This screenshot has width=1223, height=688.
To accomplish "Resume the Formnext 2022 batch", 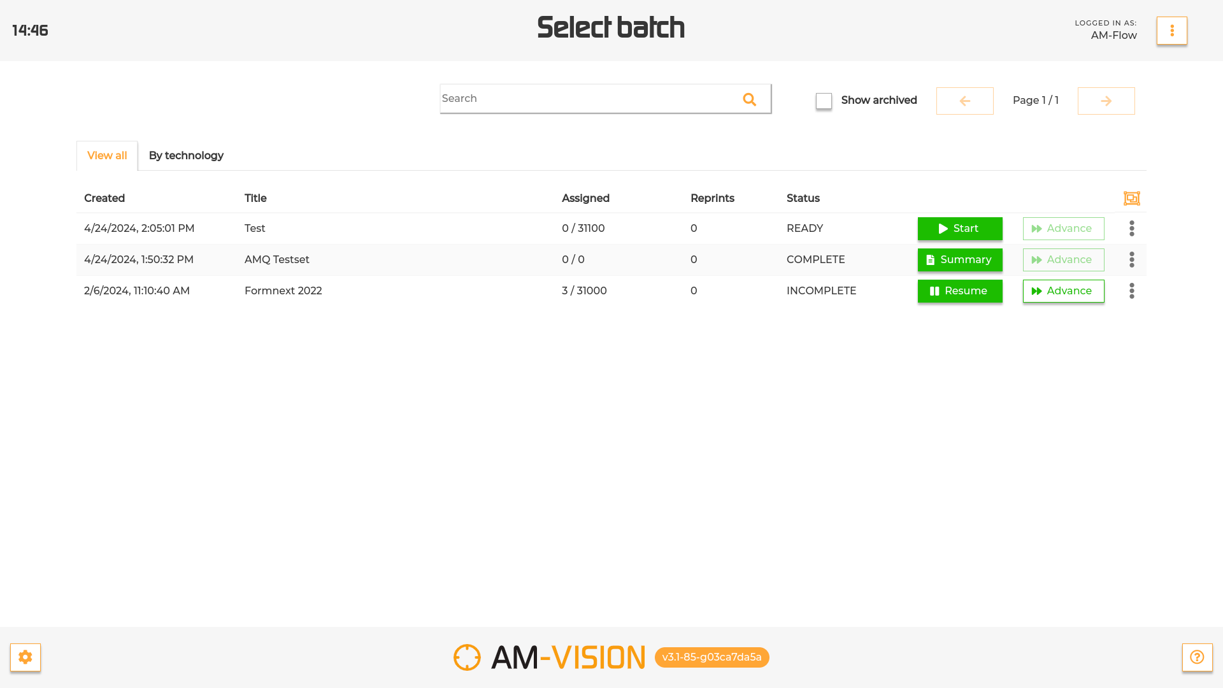I will point(959,290).
